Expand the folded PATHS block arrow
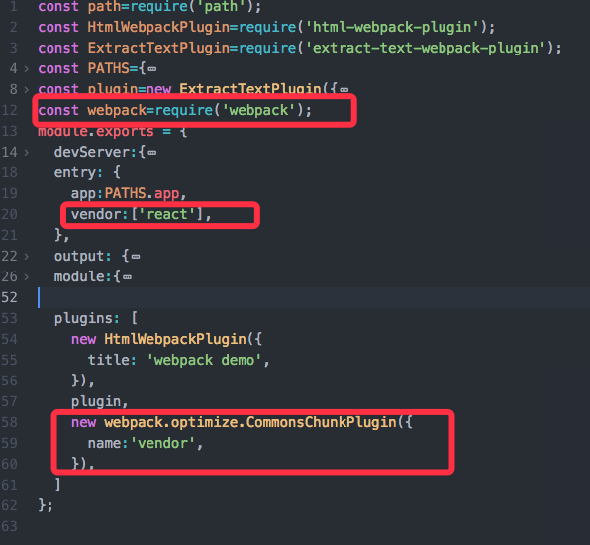 [27, 69]
